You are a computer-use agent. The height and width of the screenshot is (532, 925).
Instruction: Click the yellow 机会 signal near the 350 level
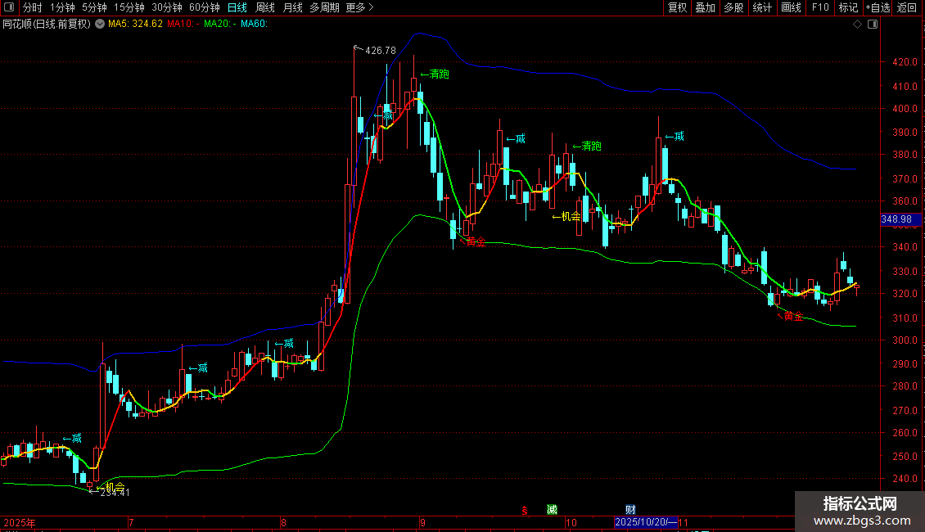tap(566, 217)
